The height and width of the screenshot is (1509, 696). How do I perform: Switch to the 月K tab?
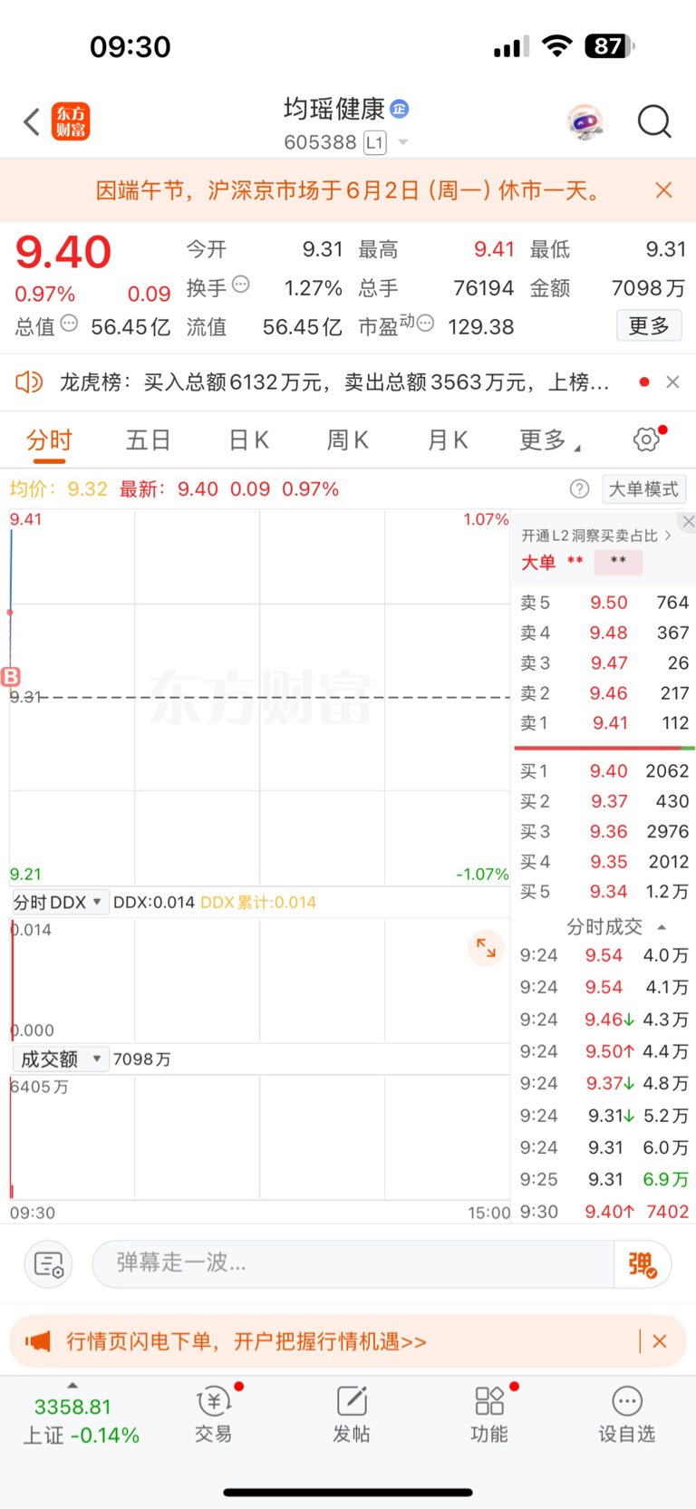pos(448,440)
